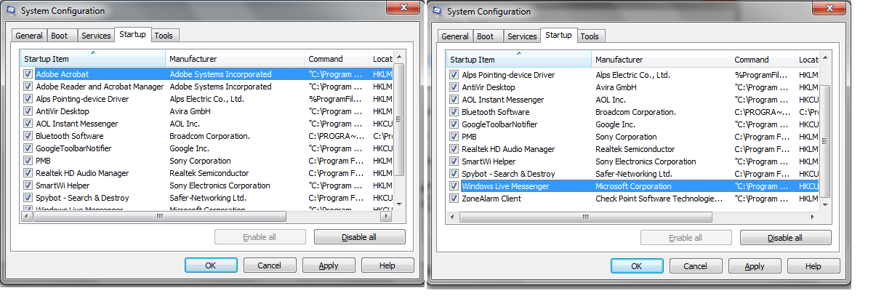Open Services tab in left window
The image size is (892, 296).
pyautogui.click(x=96, y=36)
